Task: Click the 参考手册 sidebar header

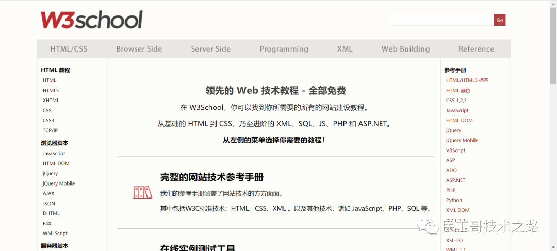Action: click(x=455, y=70)
